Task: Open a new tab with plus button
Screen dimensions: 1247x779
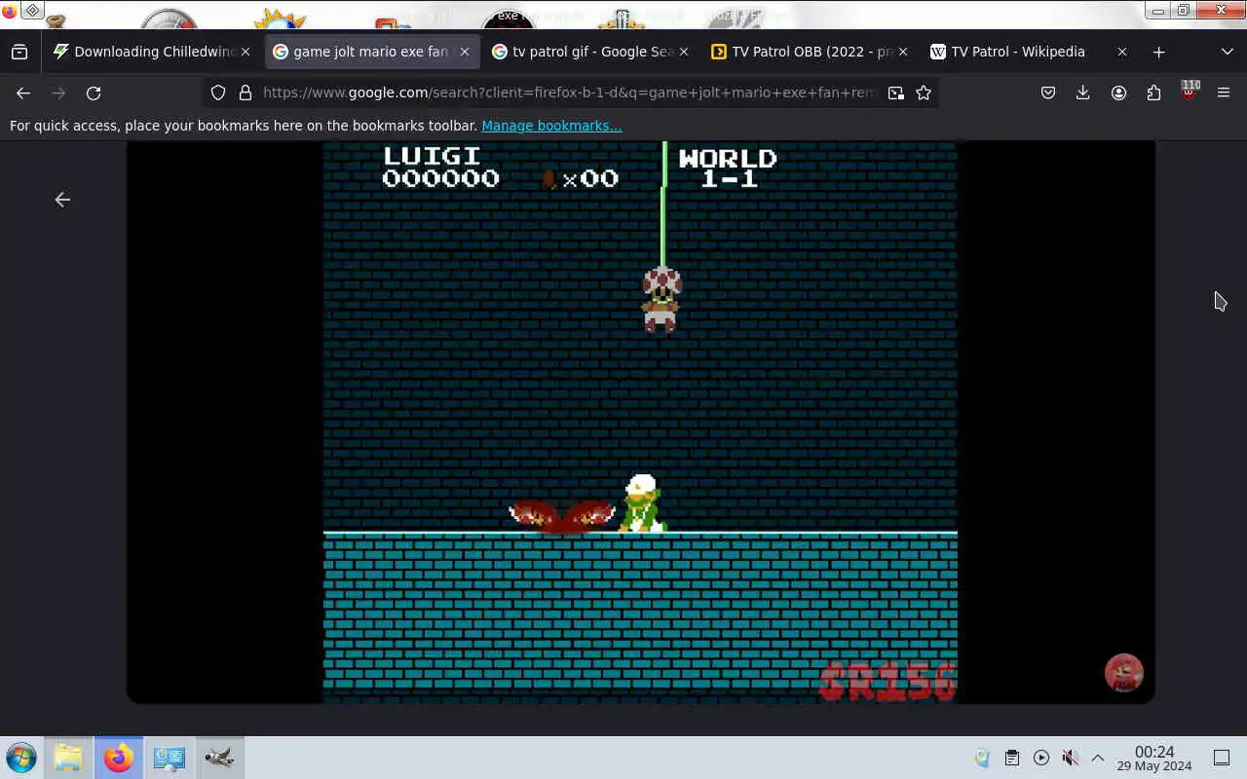Action: point(1158,52)
